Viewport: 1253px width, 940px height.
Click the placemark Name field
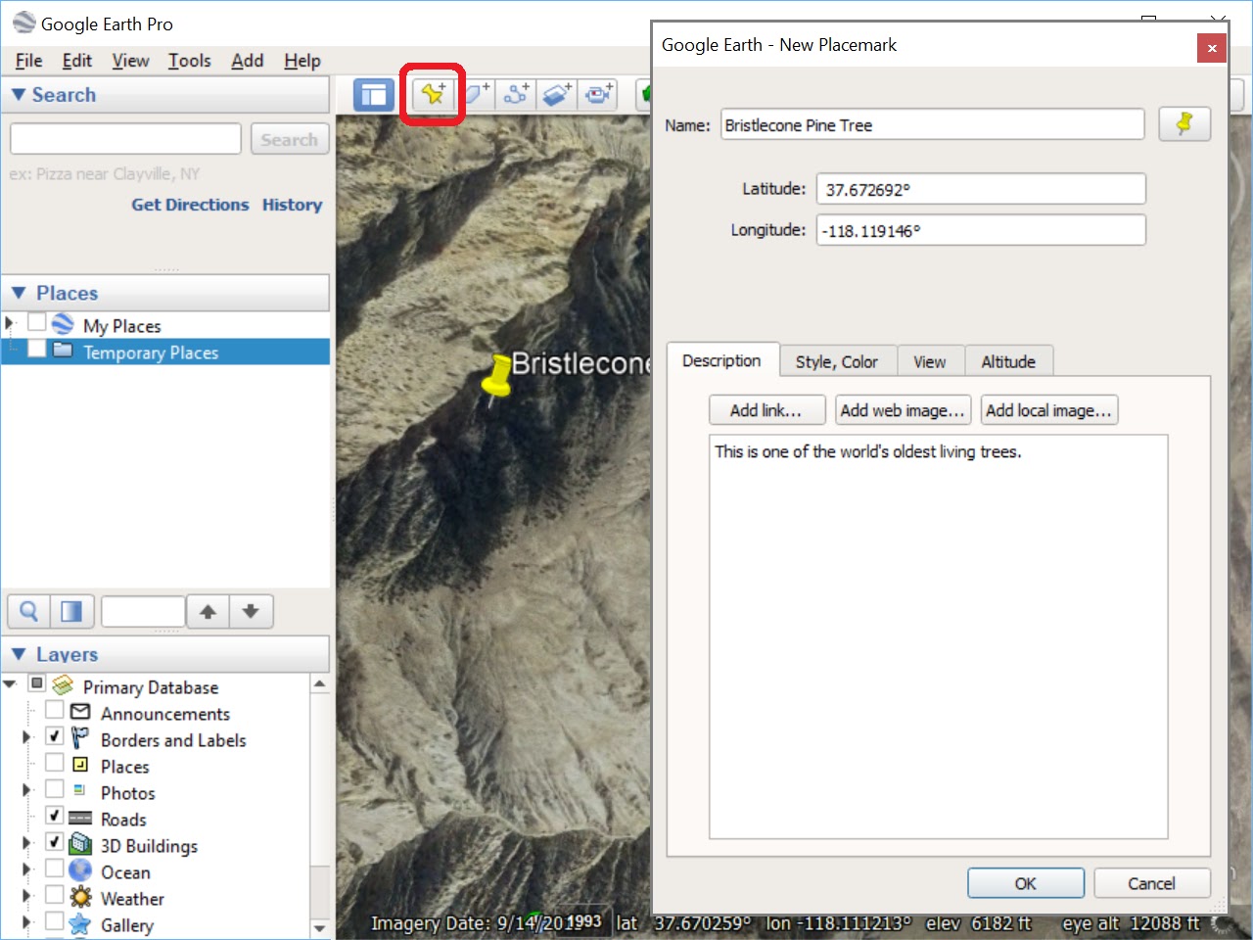tap(932, 124)
